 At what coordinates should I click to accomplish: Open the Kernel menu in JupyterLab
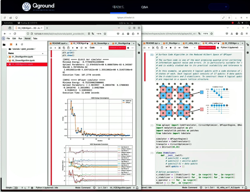point(27,38)
